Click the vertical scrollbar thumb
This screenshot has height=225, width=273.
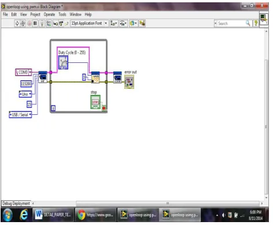[266, 127]
